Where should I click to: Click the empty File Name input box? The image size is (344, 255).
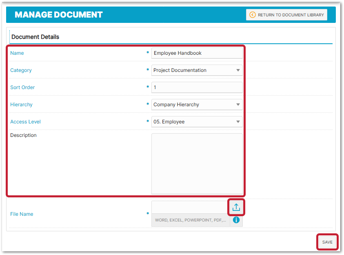click(x=190, y=207)
